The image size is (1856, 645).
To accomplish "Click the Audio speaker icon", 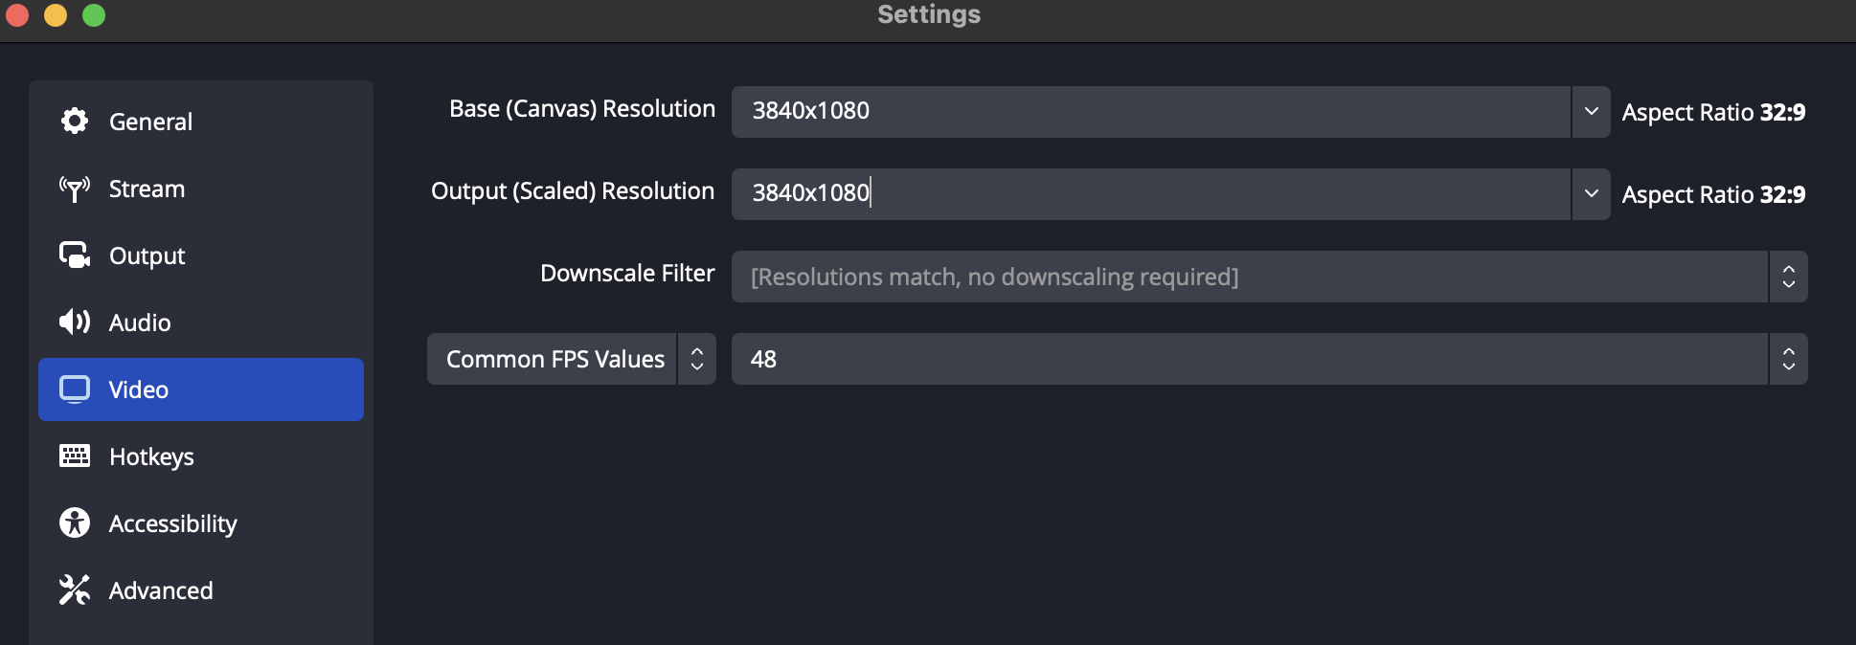I will coord(75,322).
